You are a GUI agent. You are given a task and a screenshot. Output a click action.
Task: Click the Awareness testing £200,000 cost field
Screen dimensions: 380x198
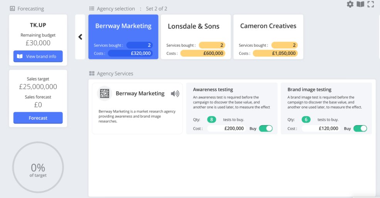click(x=226, y=129)
